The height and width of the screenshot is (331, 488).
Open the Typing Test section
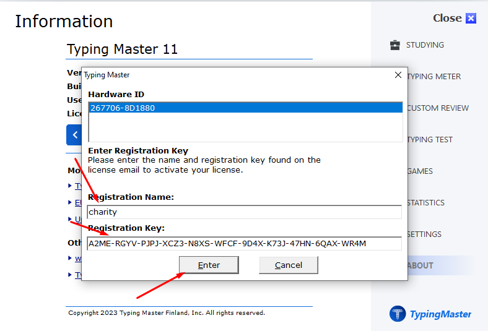[x=430, y=140]
